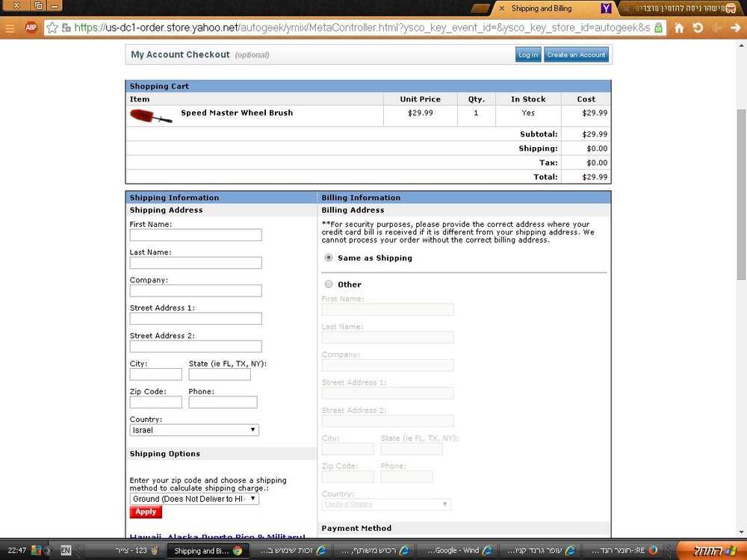Click the green padlock at the address bar end
Image resolution: width=747 pixels, height=560 pixels.
658,28
